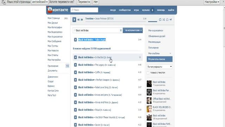Click the translate bar language icon
Viewport: 225px width, 127px height.
(4, 2)
